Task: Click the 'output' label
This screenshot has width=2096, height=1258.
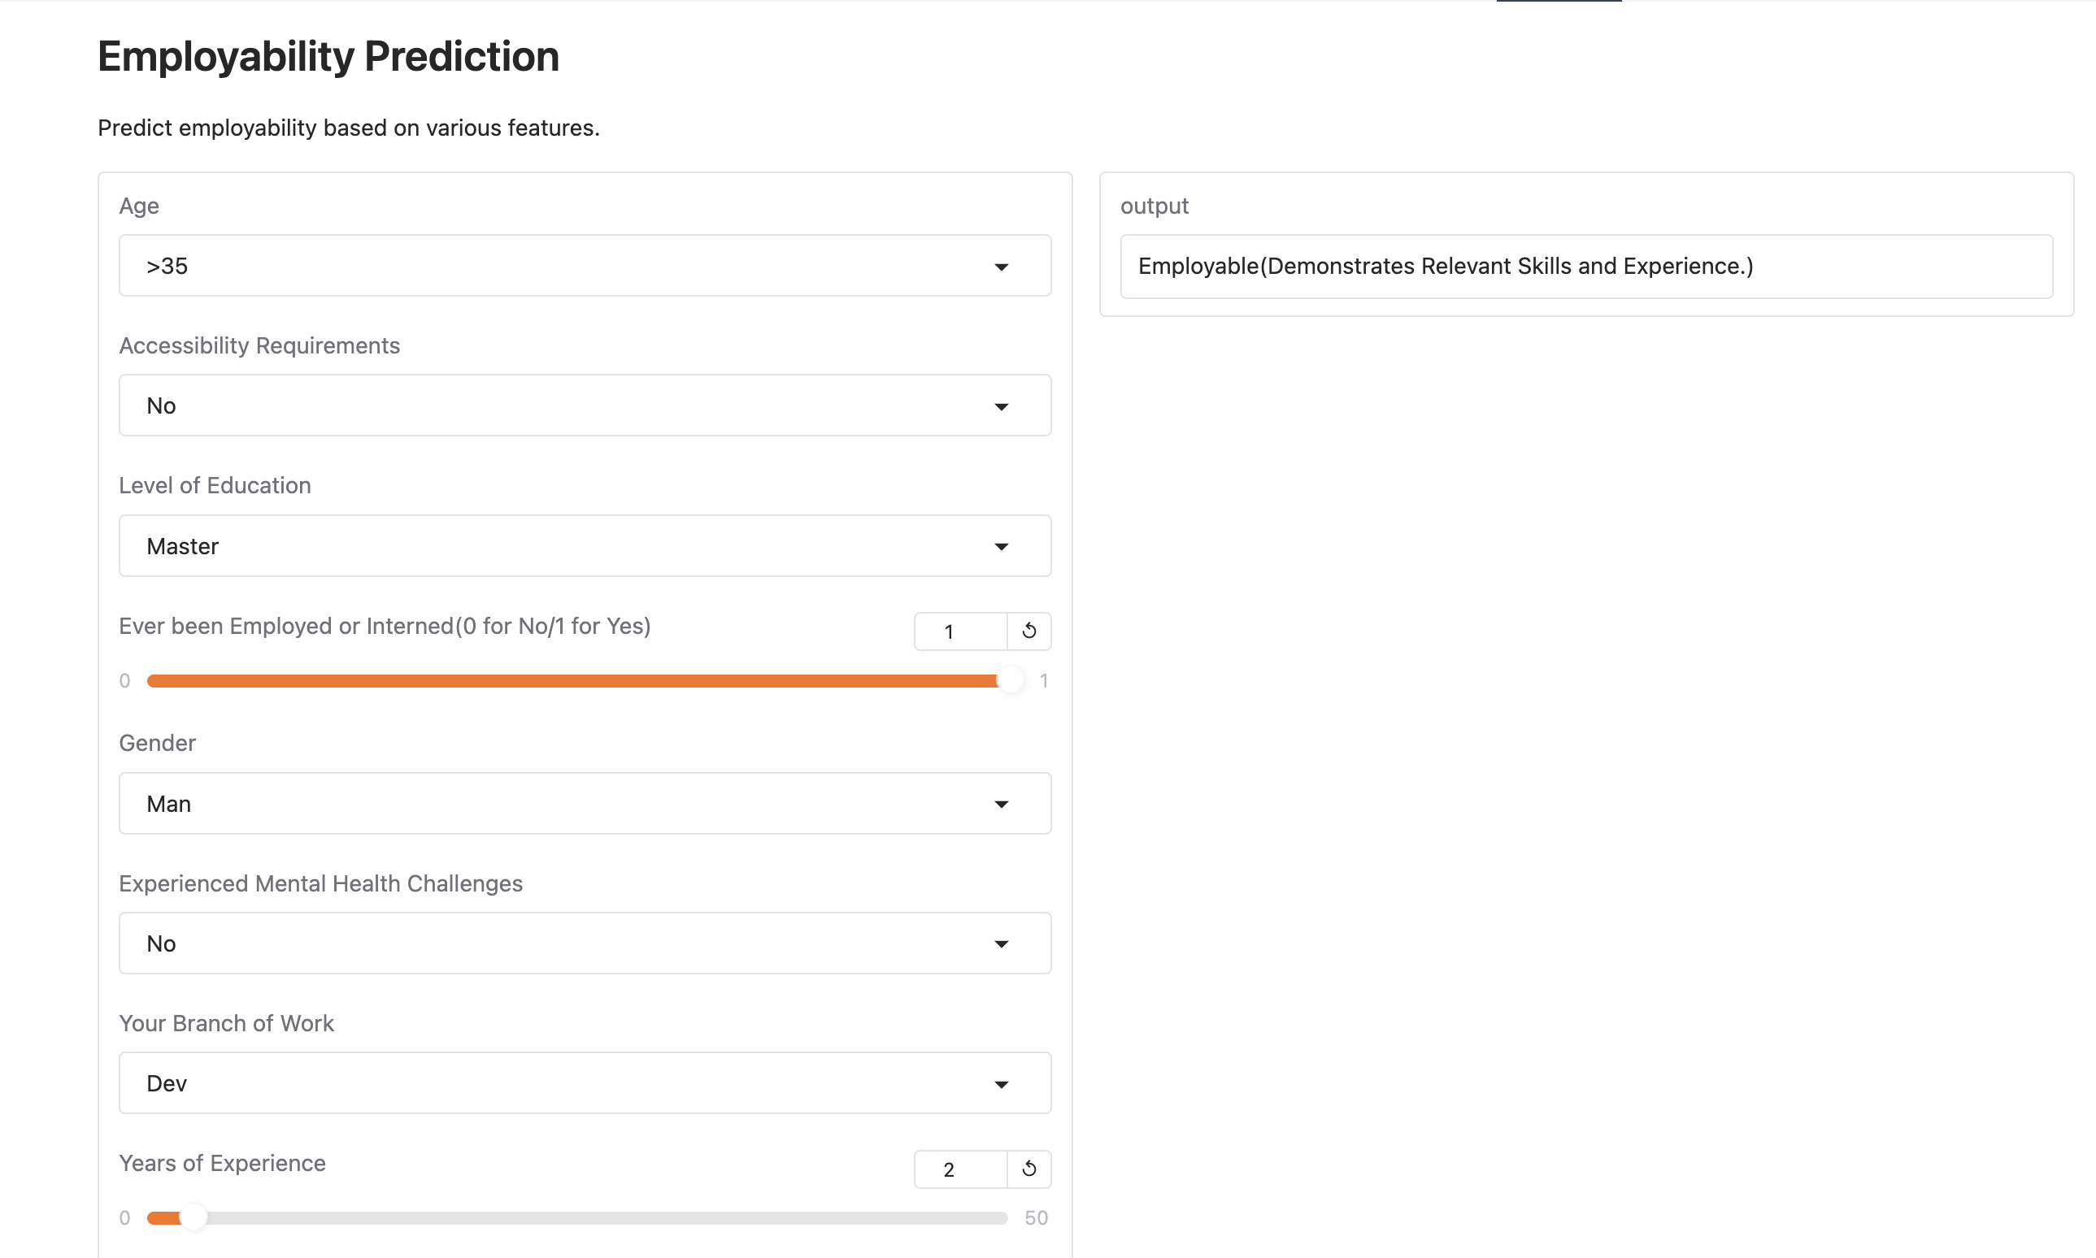Action: click(1155, 206)
